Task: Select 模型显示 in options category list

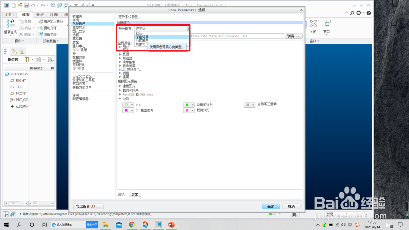Action: point(79,28)
